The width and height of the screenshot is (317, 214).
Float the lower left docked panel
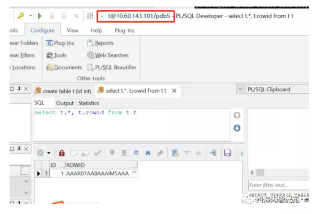coord(12,149)
